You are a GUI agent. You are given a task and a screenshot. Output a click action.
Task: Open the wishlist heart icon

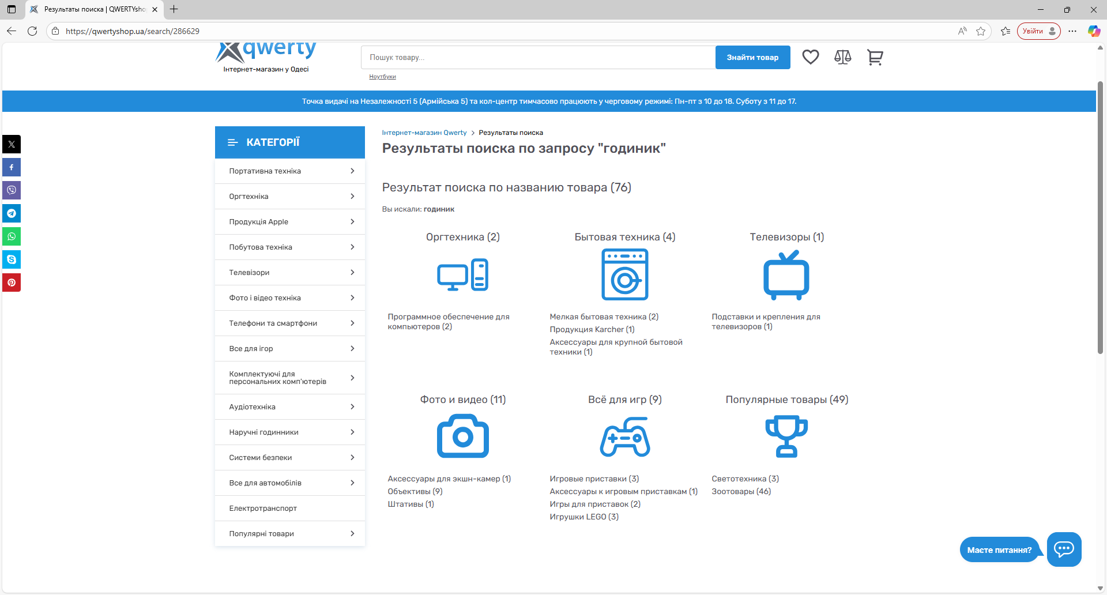pyautogui.click(x=810, y=57)
